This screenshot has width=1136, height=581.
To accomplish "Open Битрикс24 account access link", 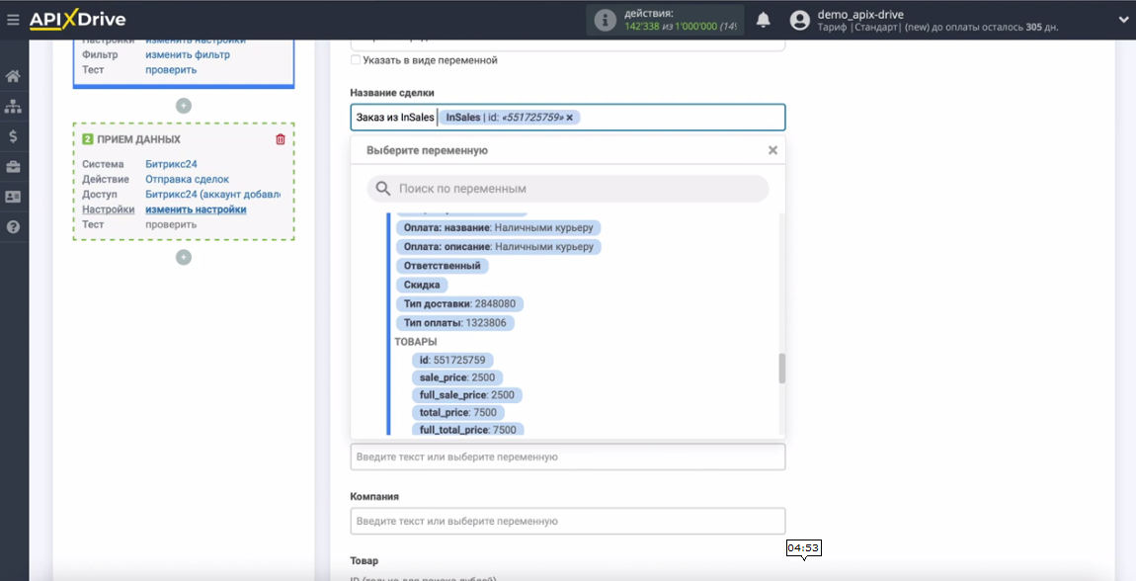I will [213, 194].
